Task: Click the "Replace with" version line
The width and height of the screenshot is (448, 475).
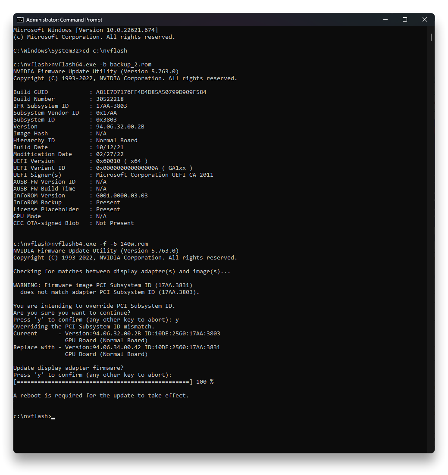Action: [116, 347]
